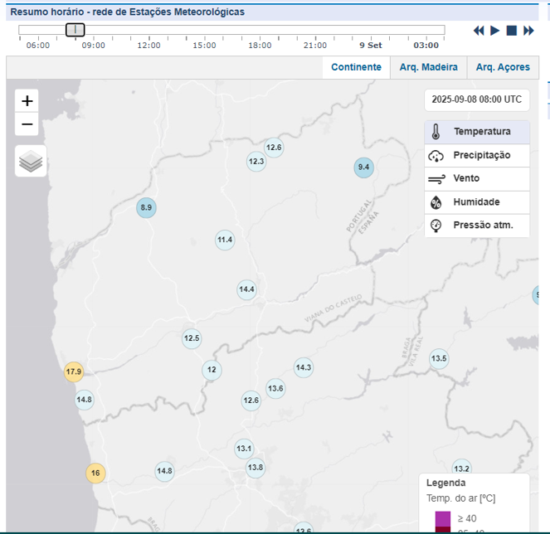The height and width of the screenshot is (534, 550).
Task: Zoom in on the map
Action: (x=27, y=101)
